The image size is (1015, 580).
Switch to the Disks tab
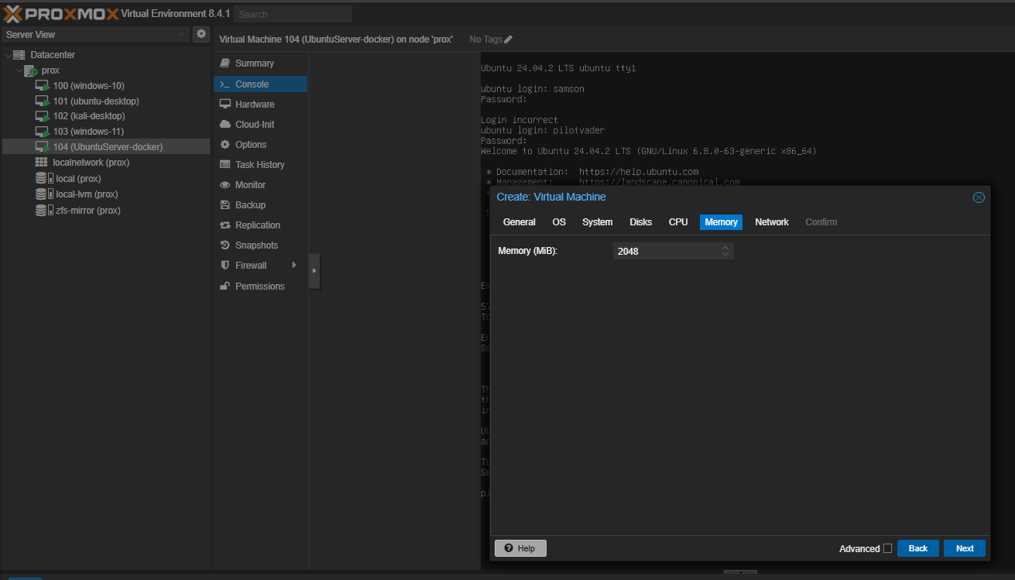pos(640,222)
